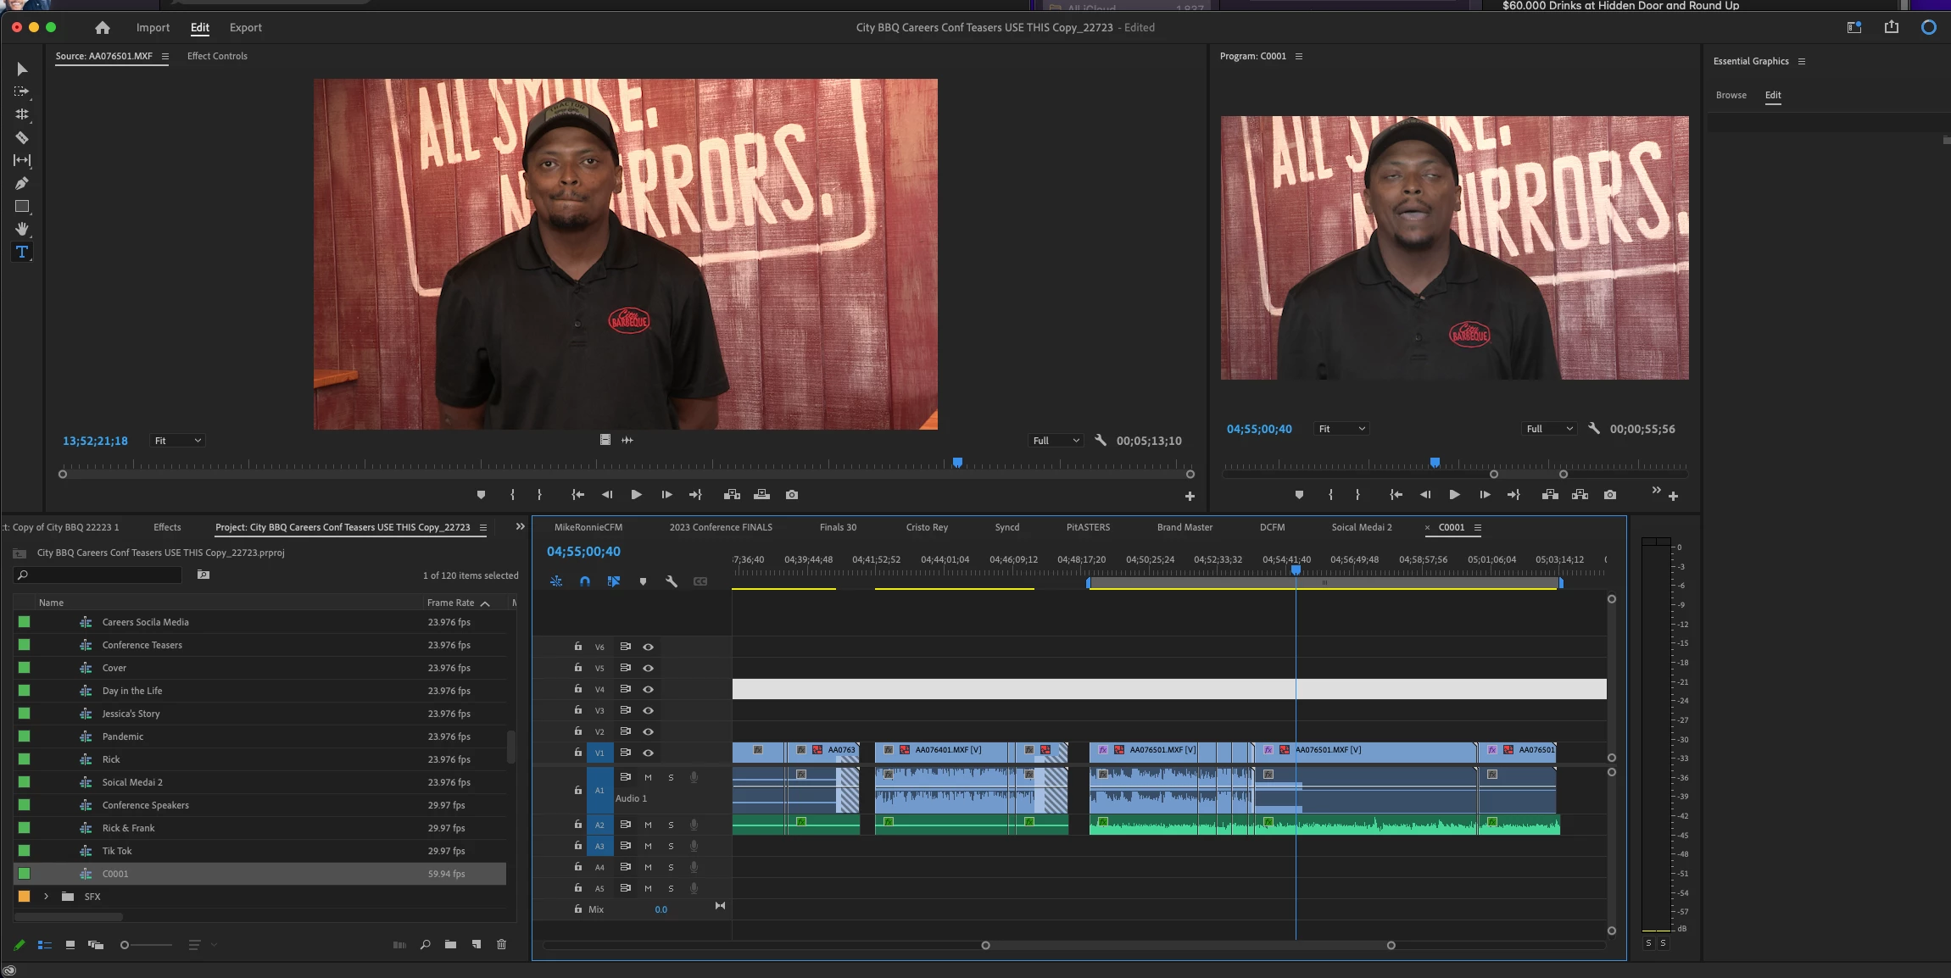
Task: Click the Insert button in Source monitor
Action: pyautogui.click(x=732, y=495)
